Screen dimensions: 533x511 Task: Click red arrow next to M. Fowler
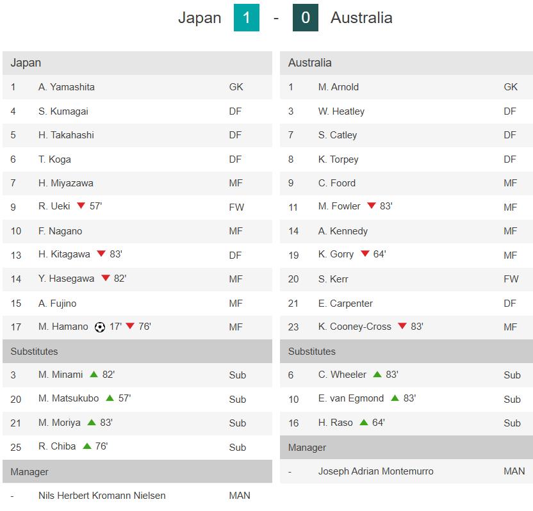tap(371, 206)
